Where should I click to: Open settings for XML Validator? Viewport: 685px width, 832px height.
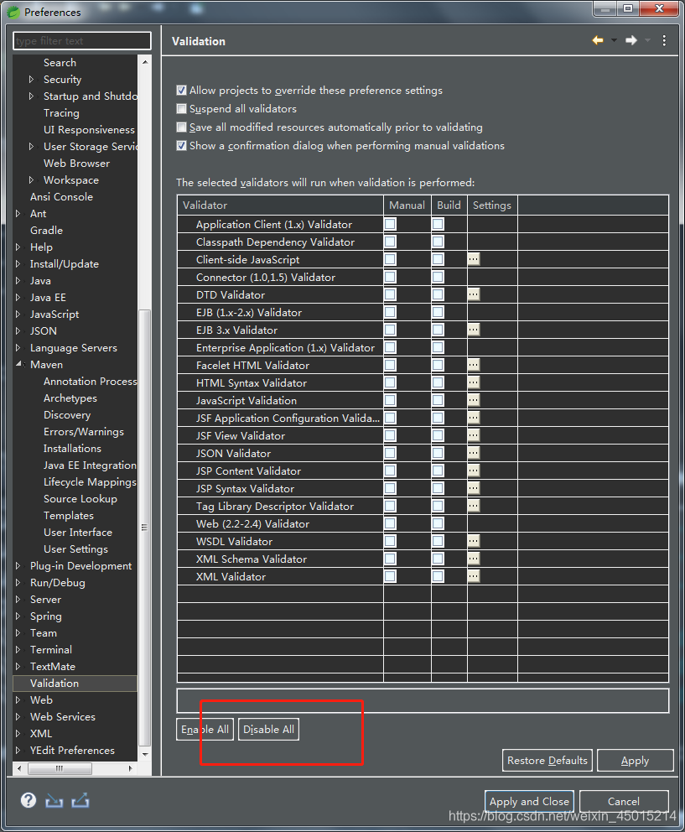coord(474,575)
